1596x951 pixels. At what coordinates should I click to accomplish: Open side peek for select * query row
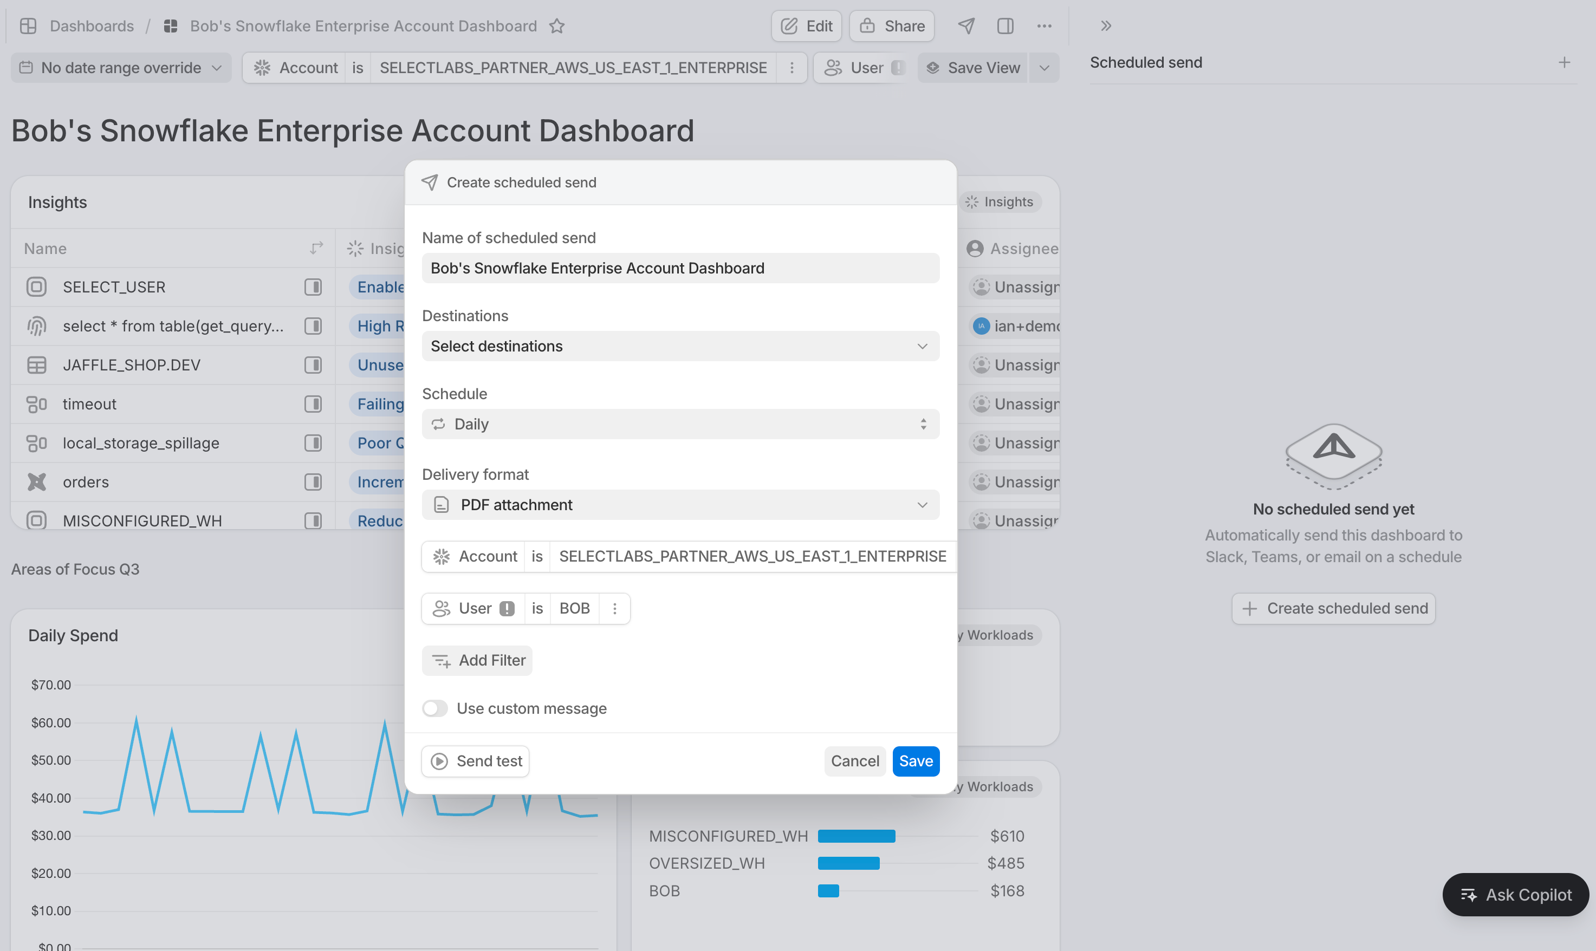(x=313, y=326)
